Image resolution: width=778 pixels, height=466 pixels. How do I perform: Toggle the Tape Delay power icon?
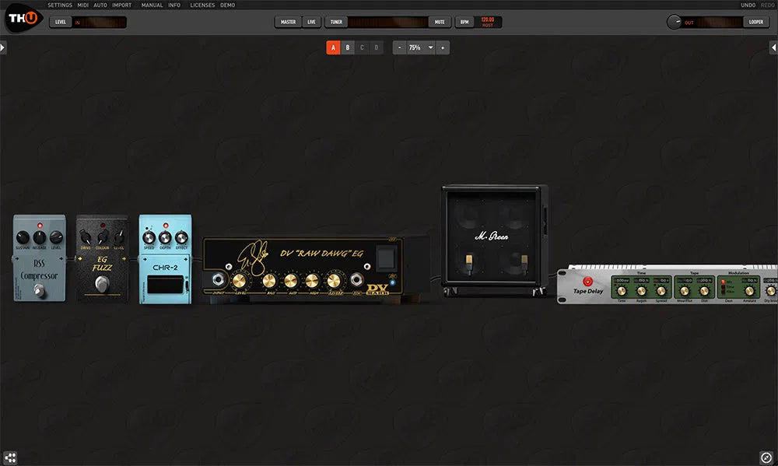click(588, 282)
